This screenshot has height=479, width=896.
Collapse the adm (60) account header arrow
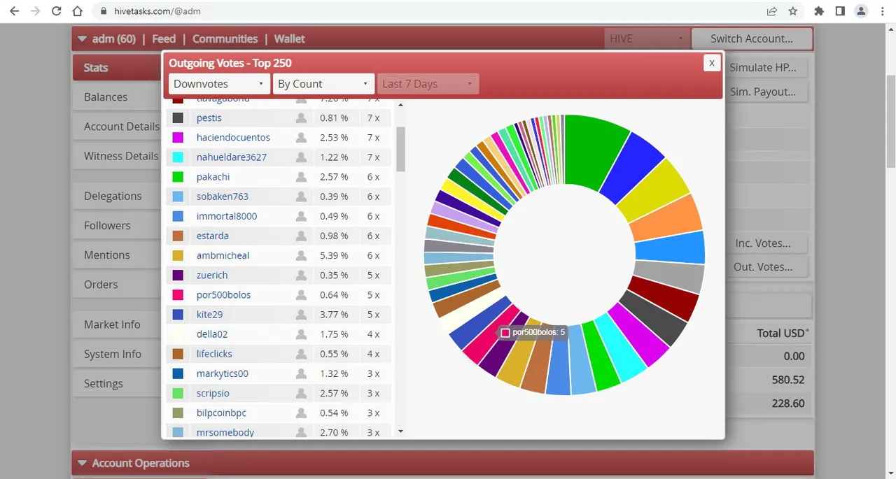83,39
